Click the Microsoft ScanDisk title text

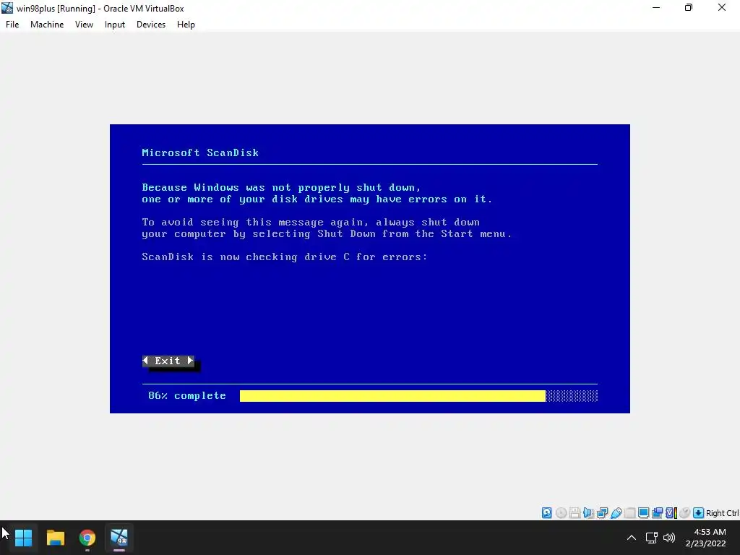[200, 153]
